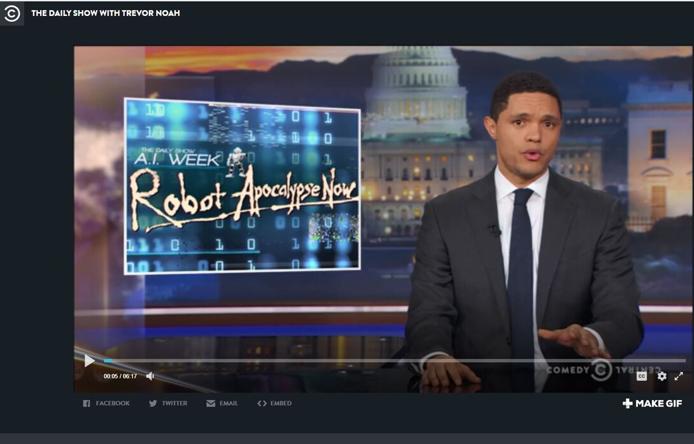Share the video on Facebook
The width and height of the screenshot is (694, 444).
pyautogui.click(x=106, y=403)
